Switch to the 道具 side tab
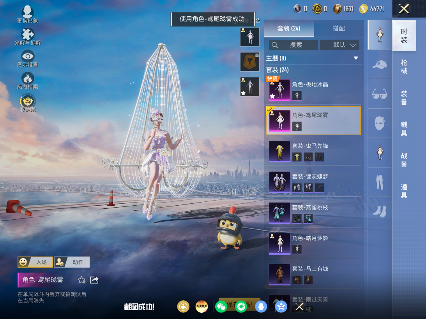 tap(404, 190)
